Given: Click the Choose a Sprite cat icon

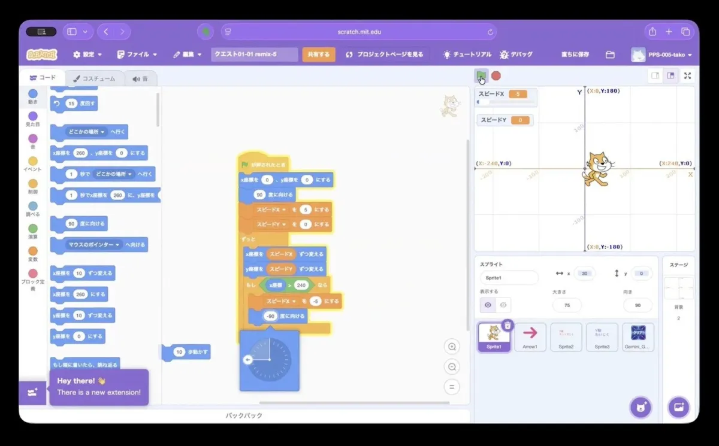Looking at the screenshot, I should tap(641, 407).
